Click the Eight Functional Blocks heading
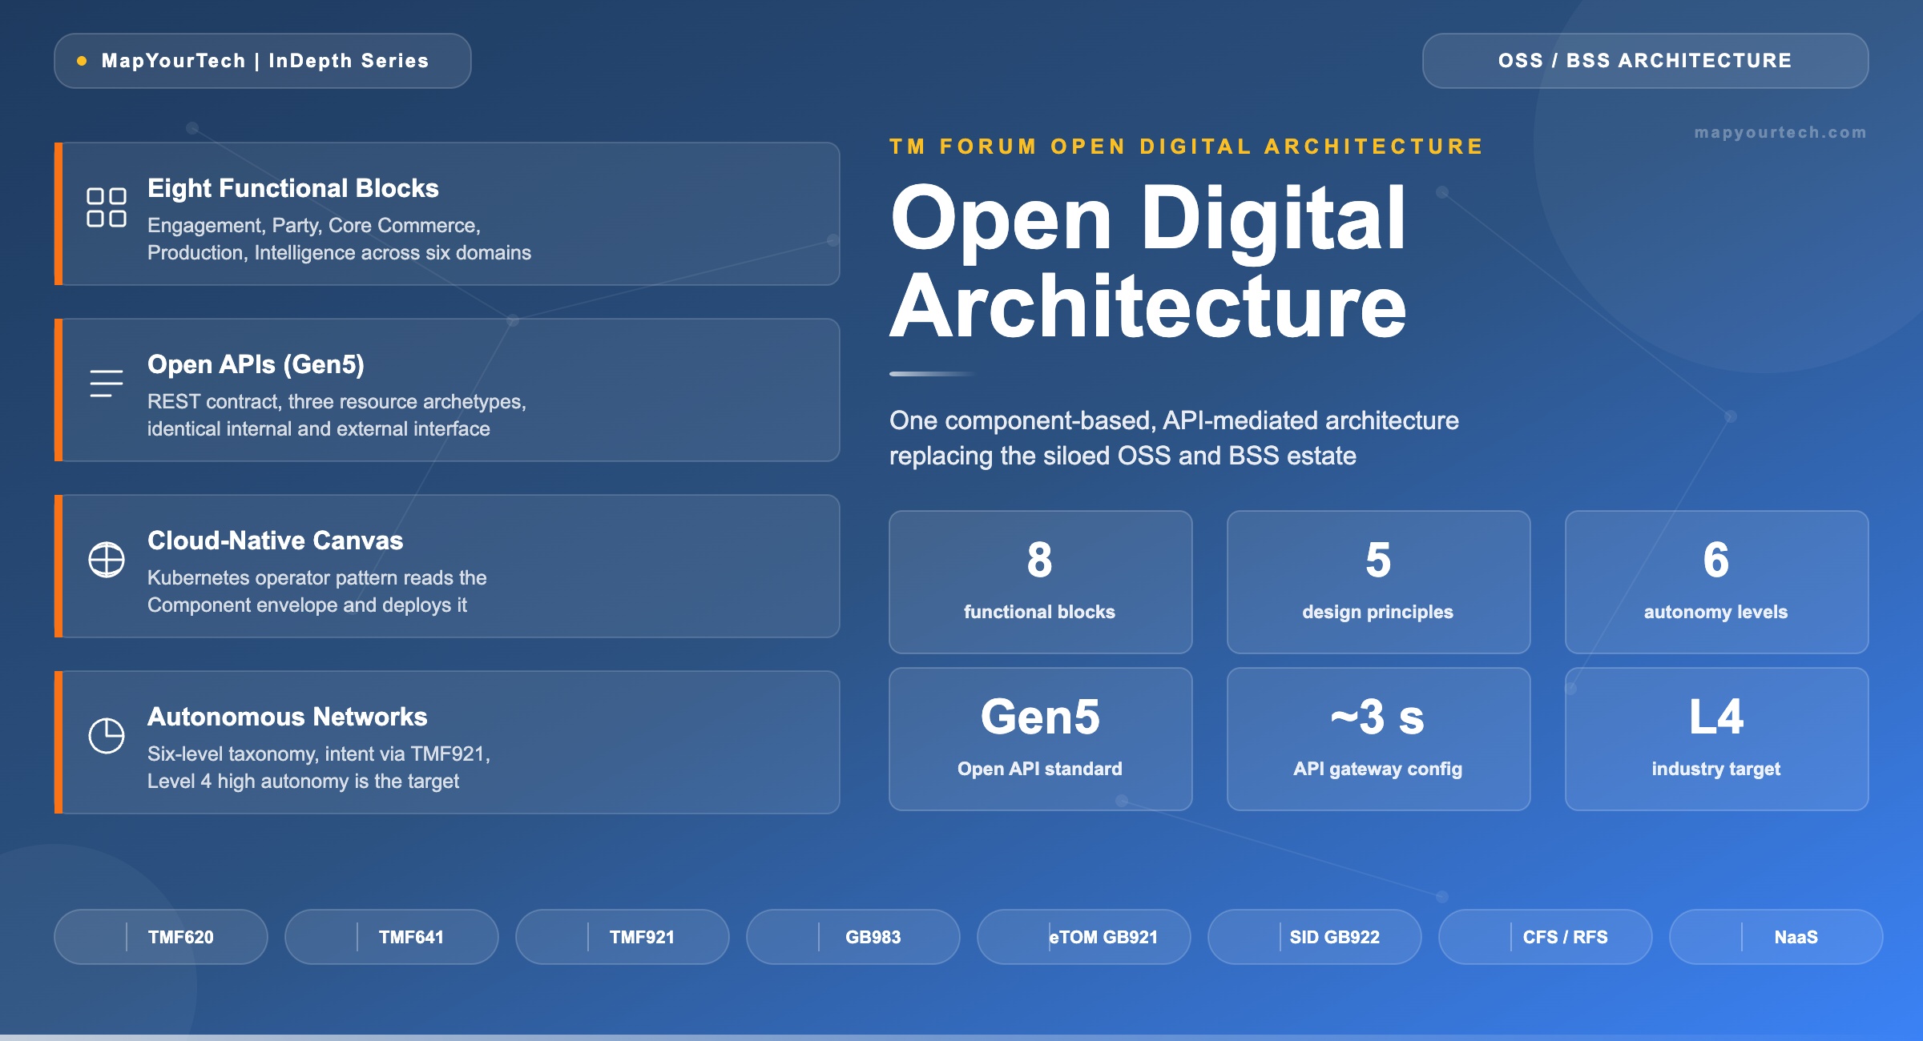Image resolution: width=1923 pixels, height=1041 pixels. coord(293,188)
